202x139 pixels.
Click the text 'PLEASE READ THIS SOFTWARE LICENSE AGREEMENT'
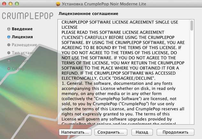pyautogui.click(x=113, y=32)
